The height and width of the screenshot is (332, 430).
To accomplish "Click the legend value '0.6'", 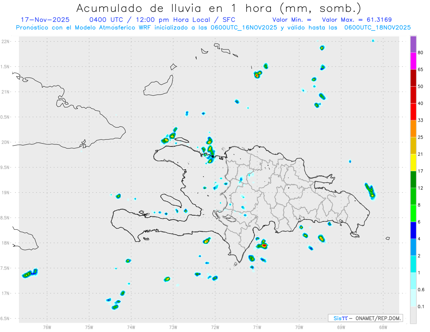I will click(x=421, y=290).
